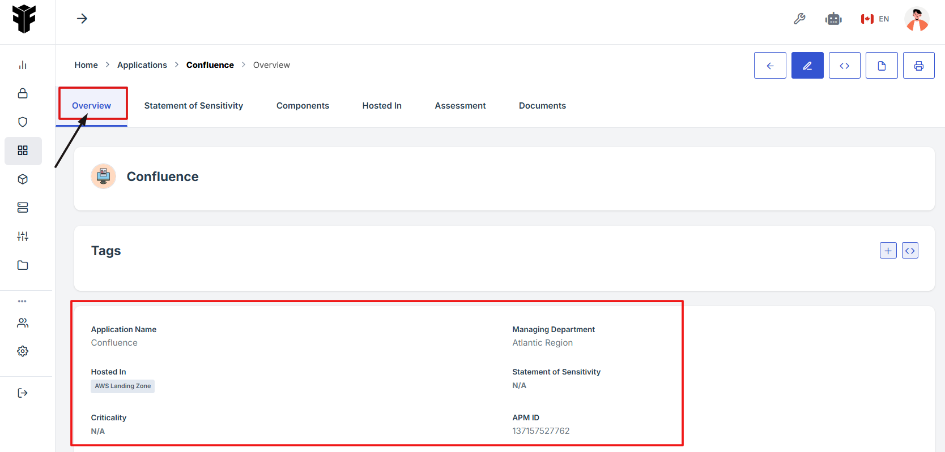945x452 pixels.
Task: Click the blue pencil edit button
Action: pos(807,66)
